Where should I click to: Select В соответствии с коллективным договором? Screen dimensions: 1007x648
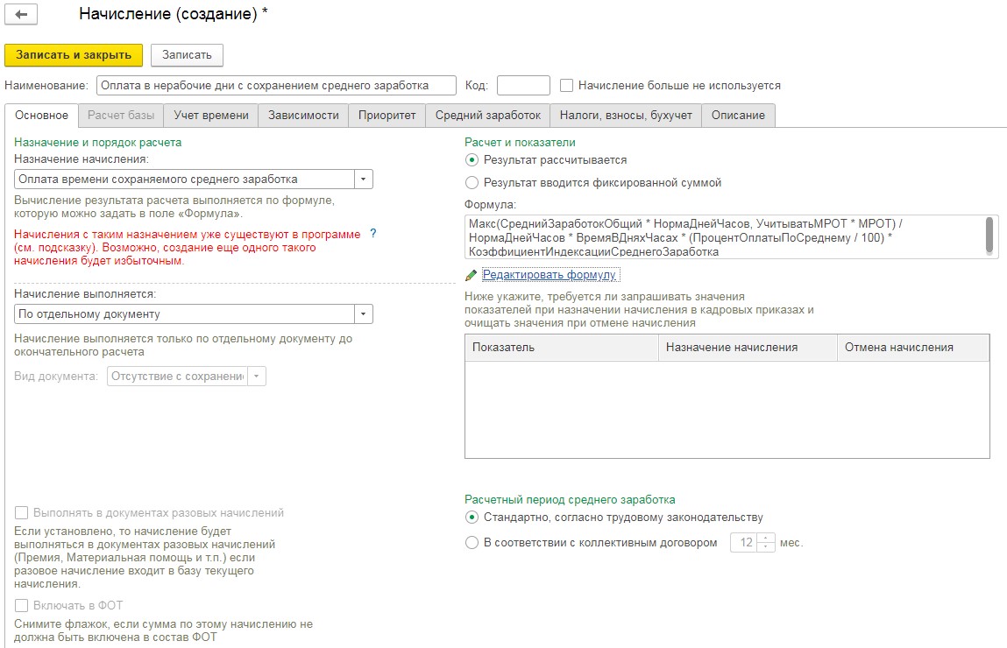coord(472,542)
